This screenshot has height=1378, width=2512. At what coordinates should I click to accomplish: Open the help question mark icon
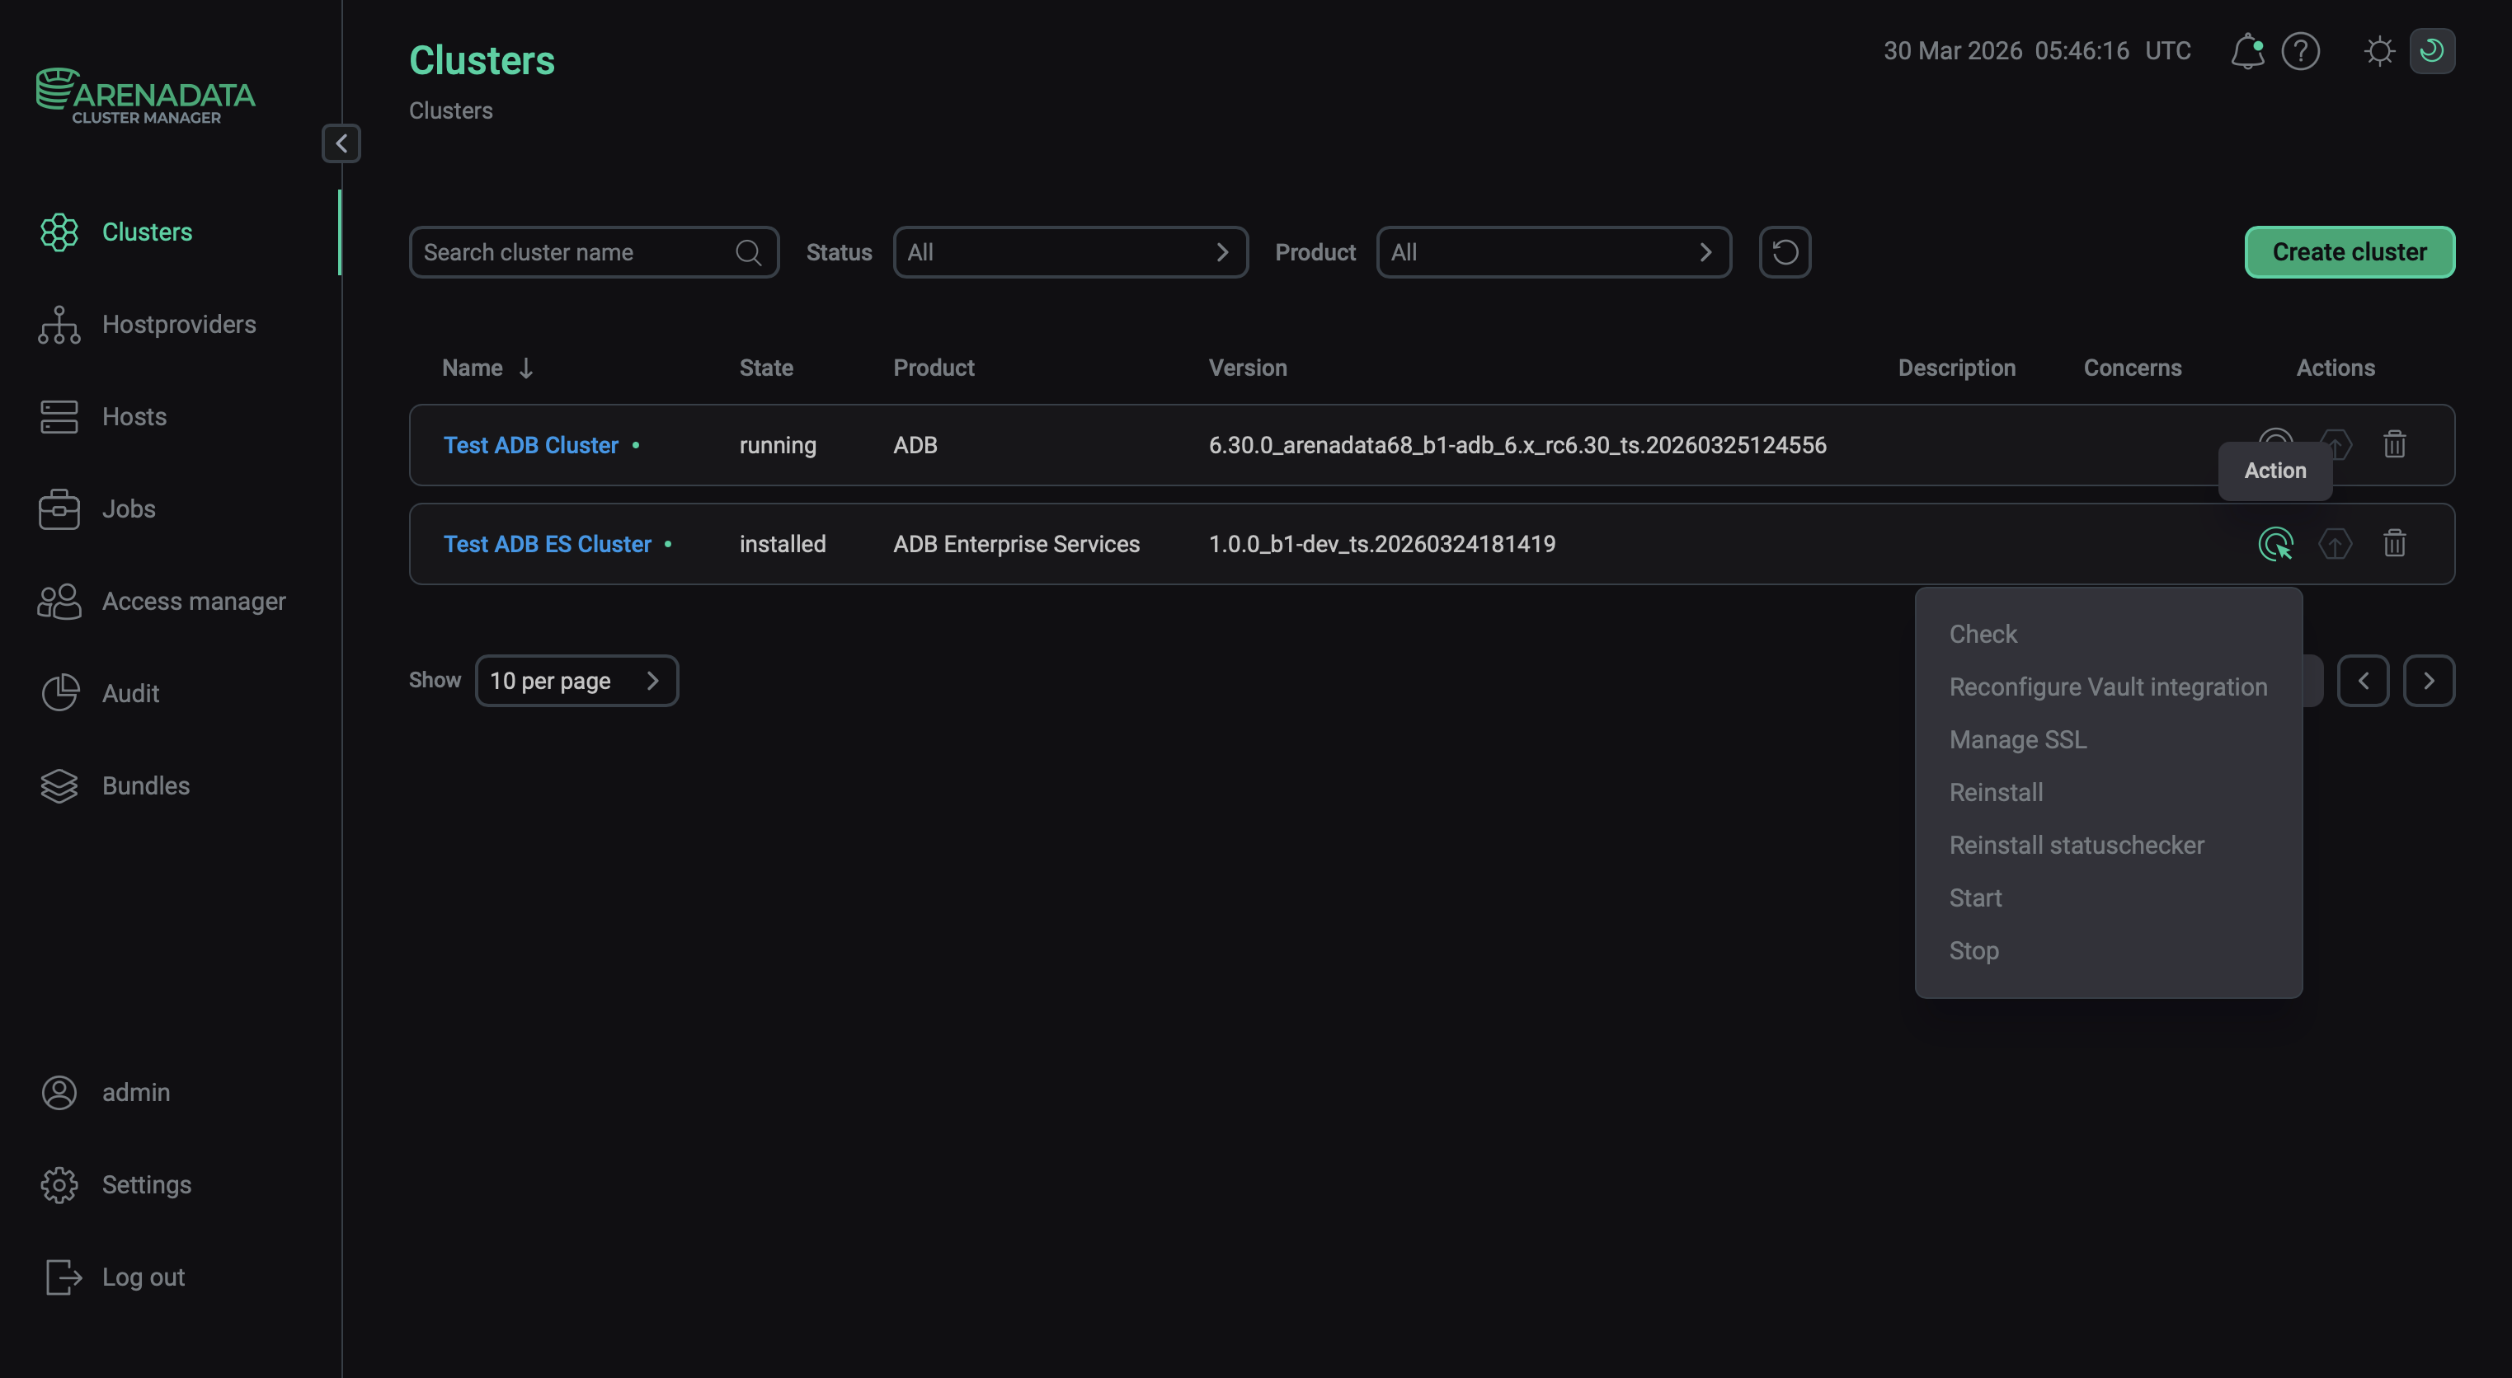click(2302, 52)
